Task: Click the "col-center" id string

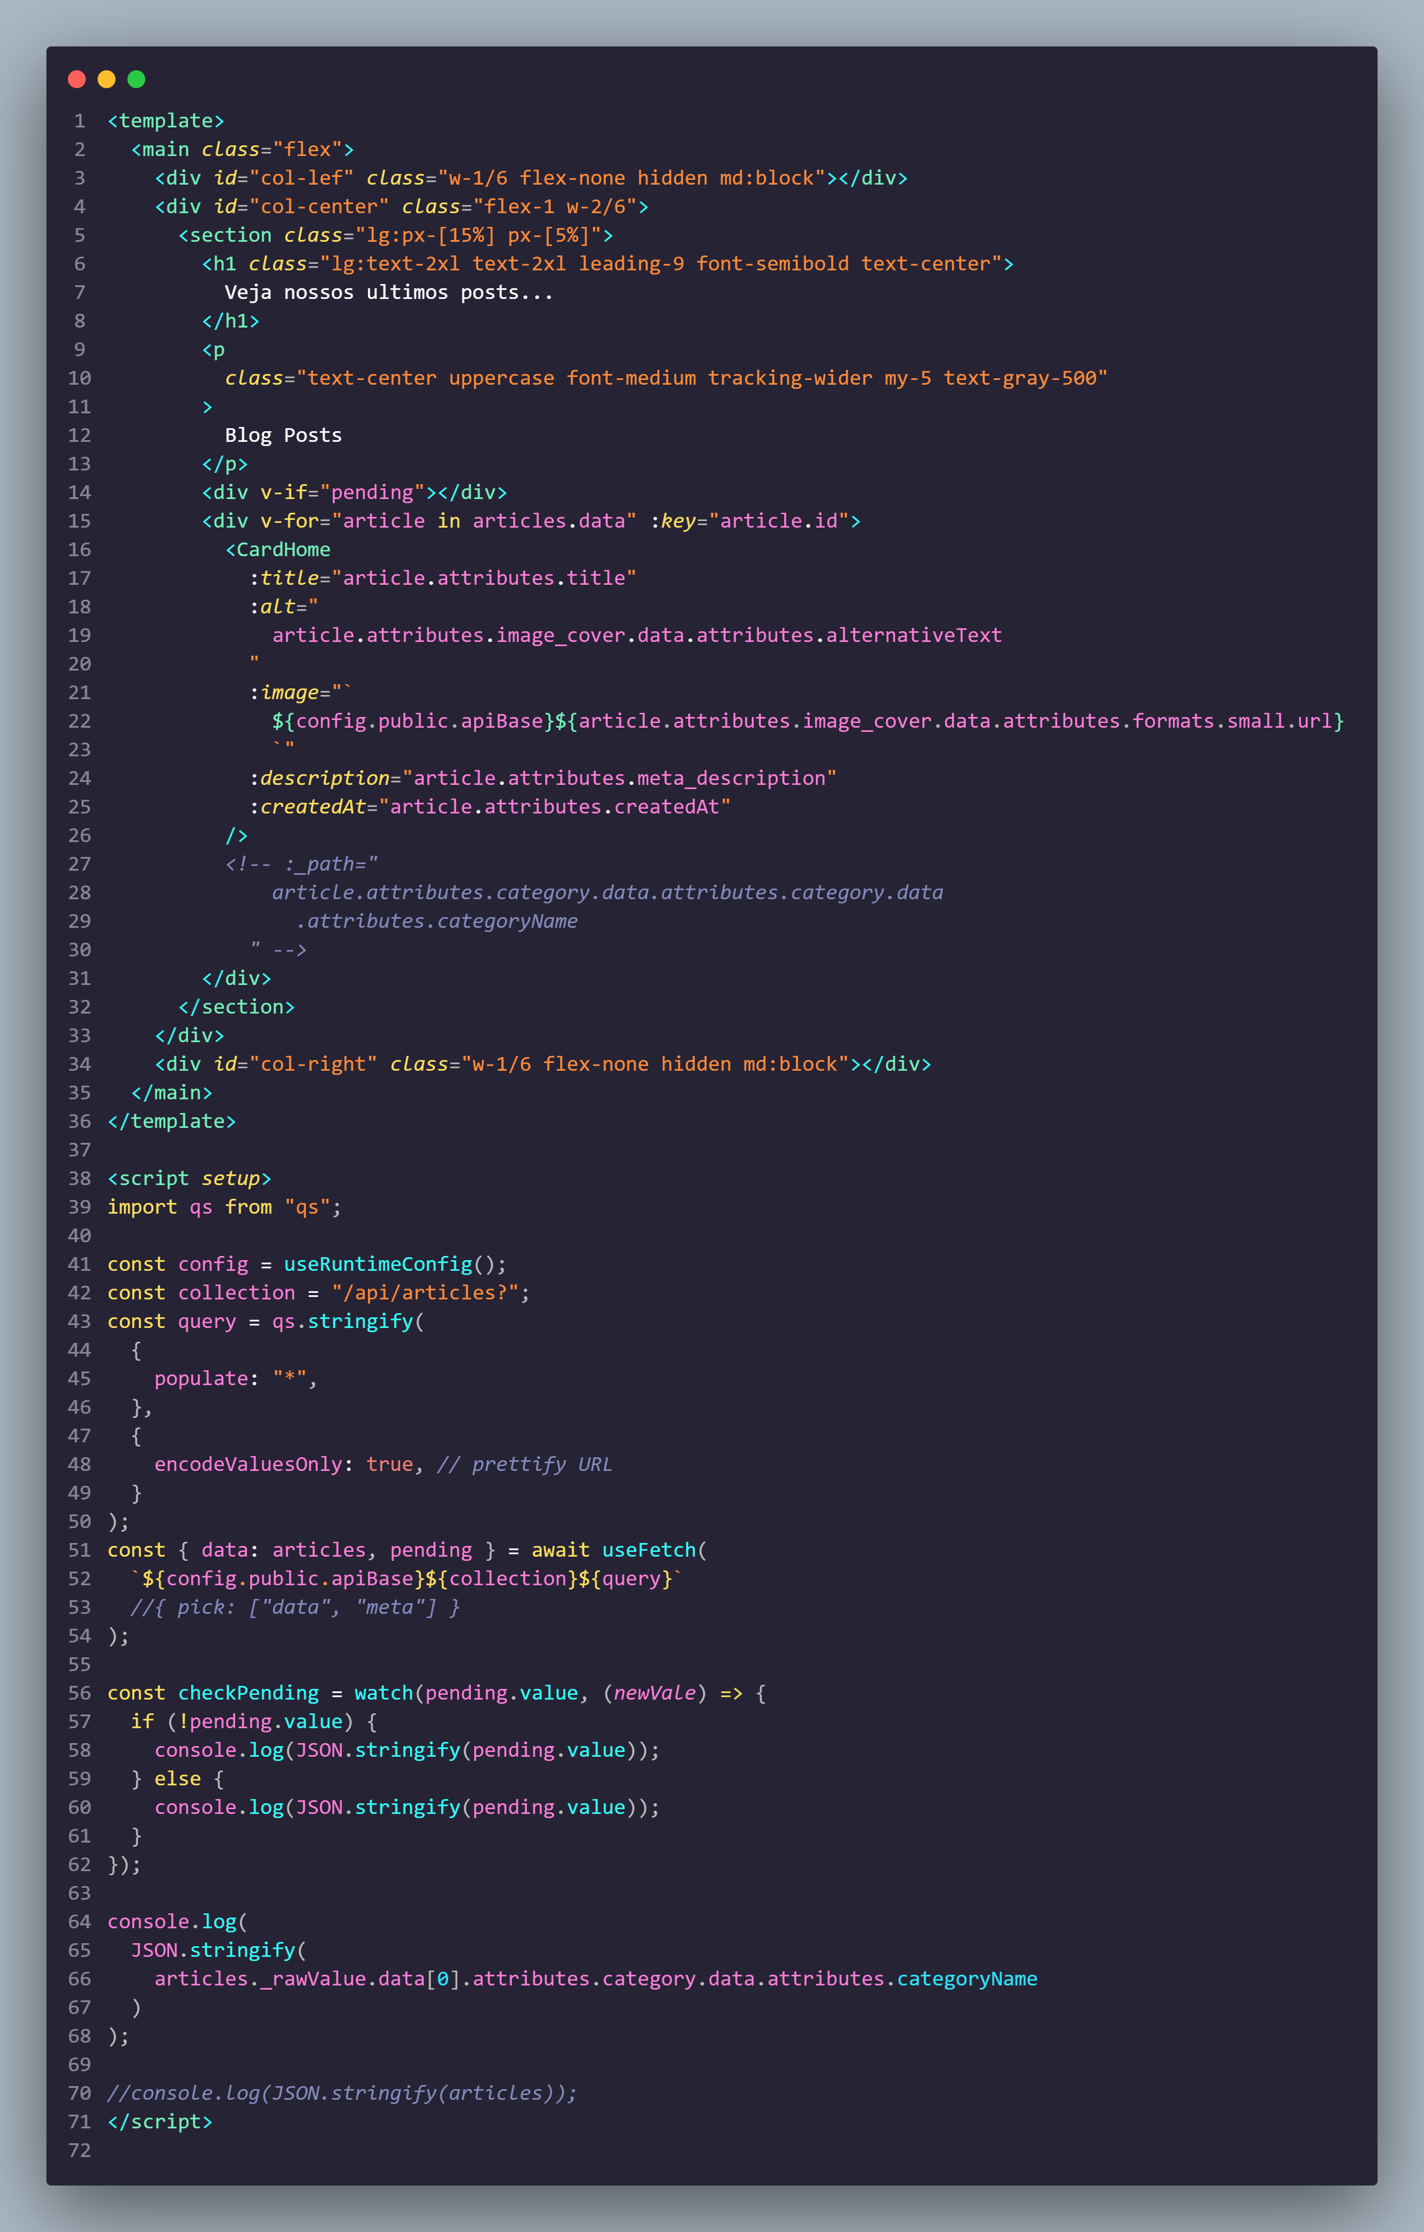Action: (x=320, y=207)
